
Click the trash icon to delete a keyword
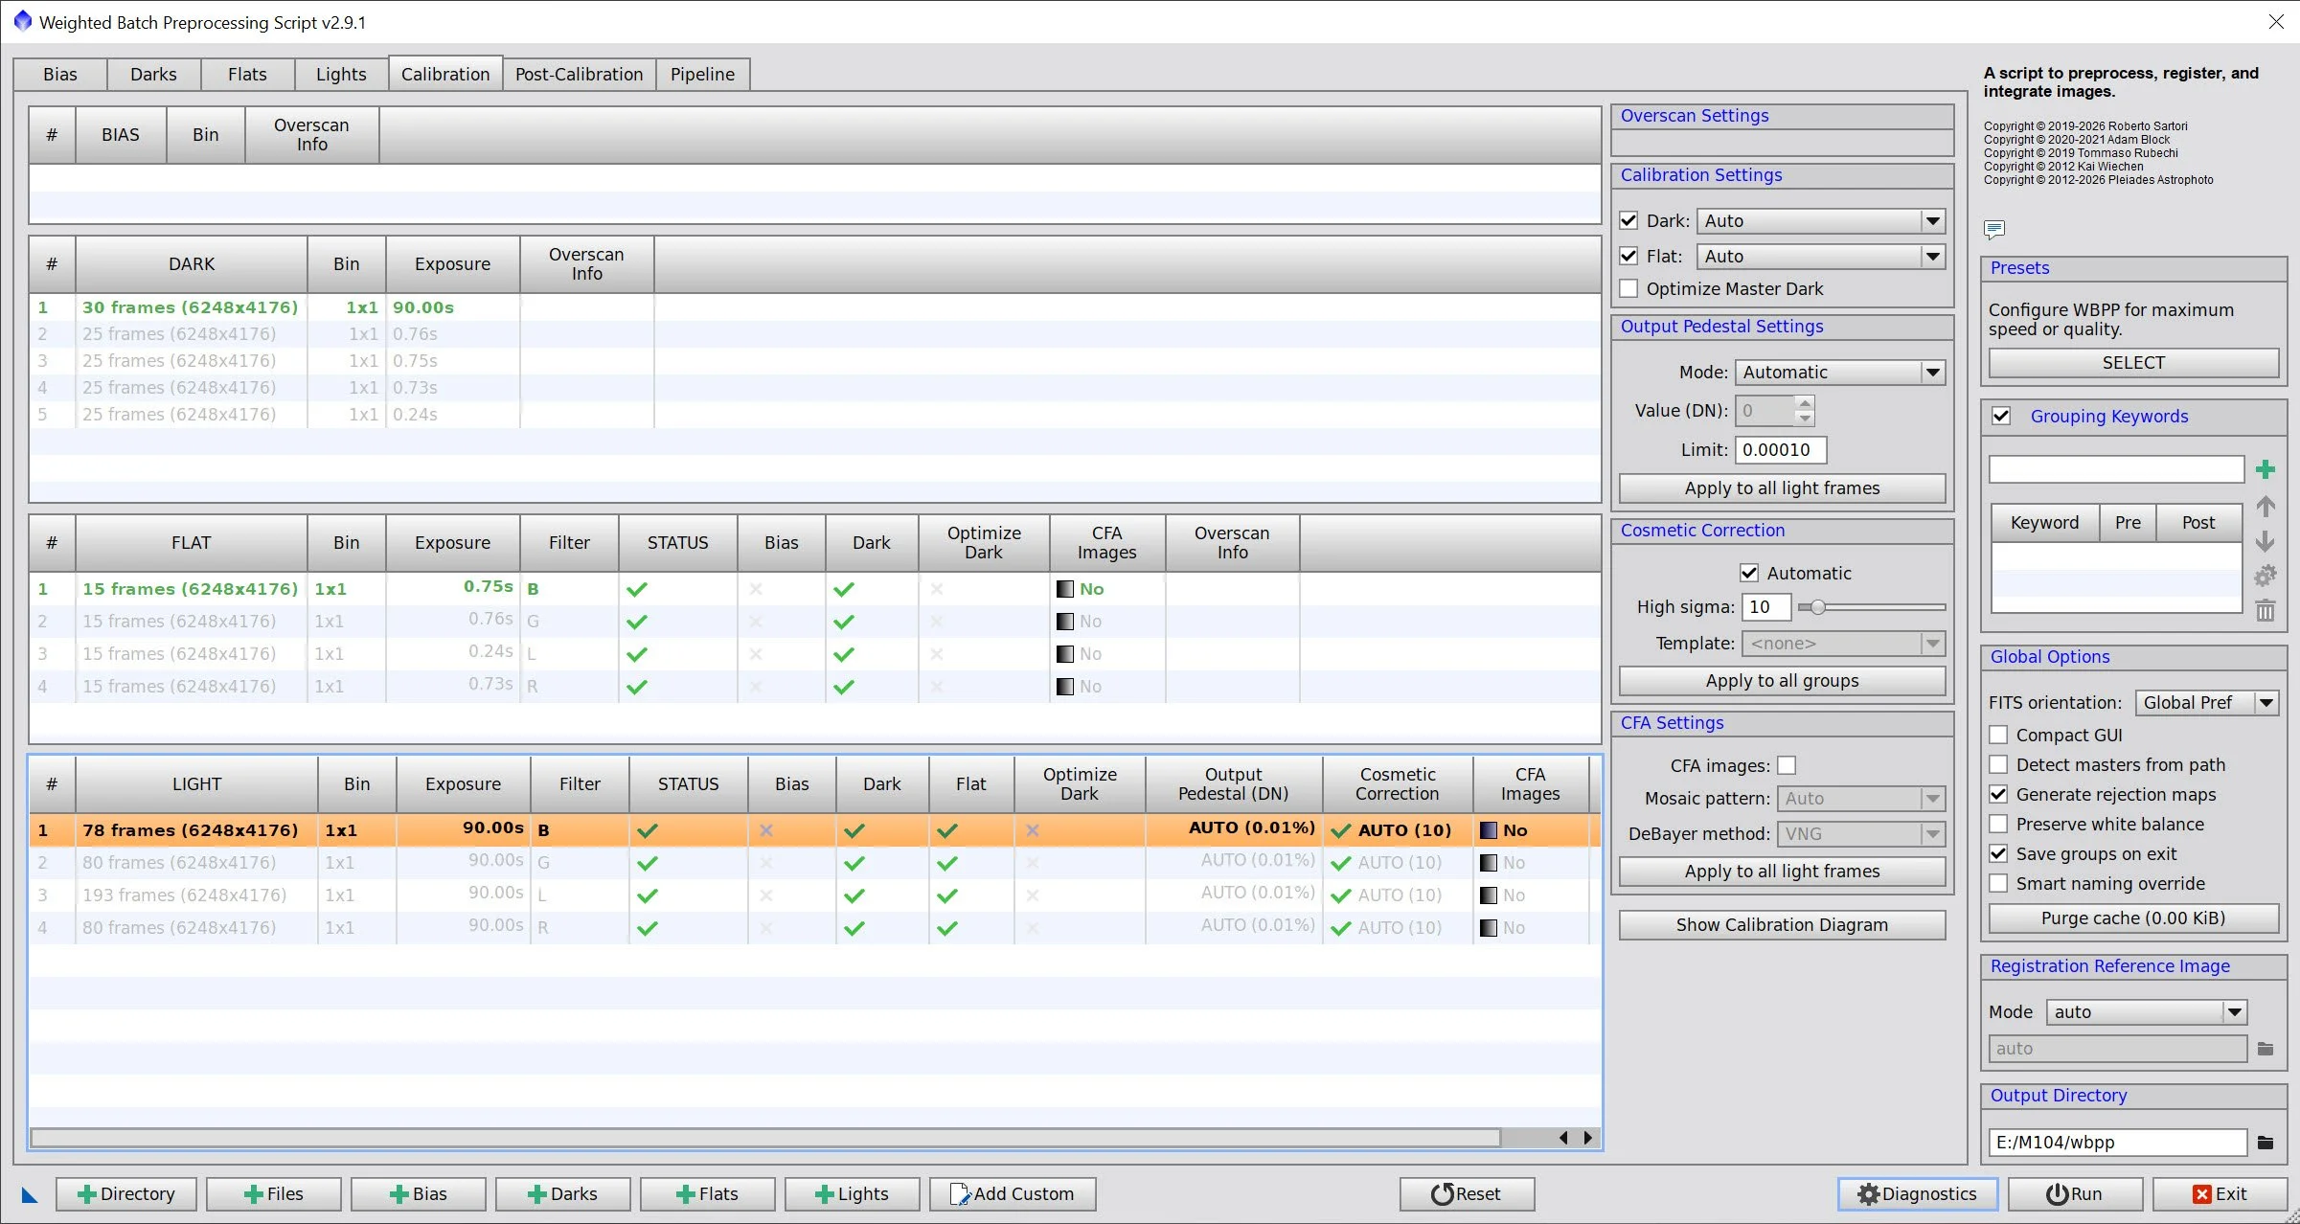(x=2265, y=610)
